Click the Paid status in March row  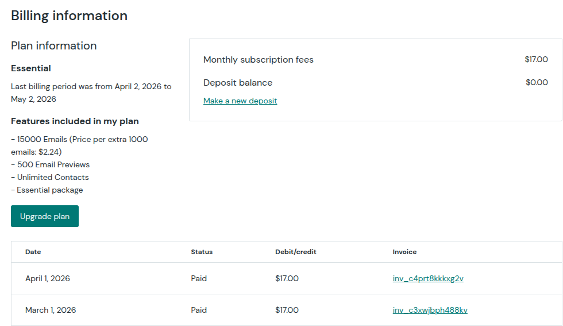click(x=199, y=310)
